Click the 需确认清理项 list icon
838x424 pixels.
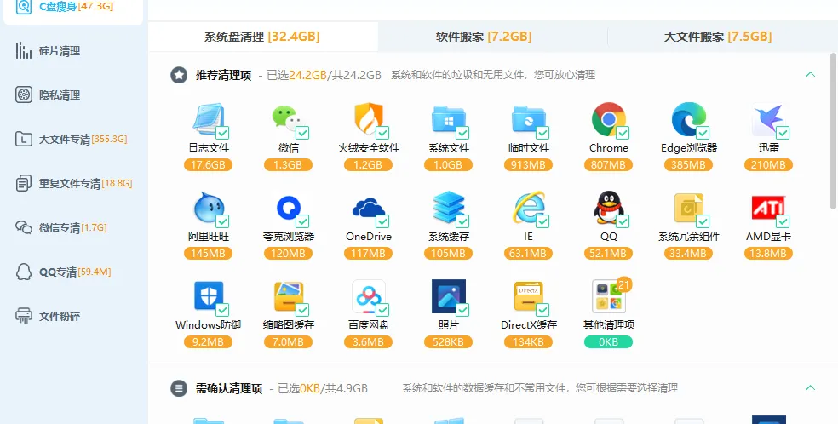click(x=179, y=388)
